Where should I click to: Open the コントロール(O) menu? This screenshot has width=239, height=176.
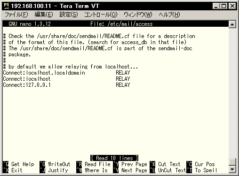[x=101, y=15]
